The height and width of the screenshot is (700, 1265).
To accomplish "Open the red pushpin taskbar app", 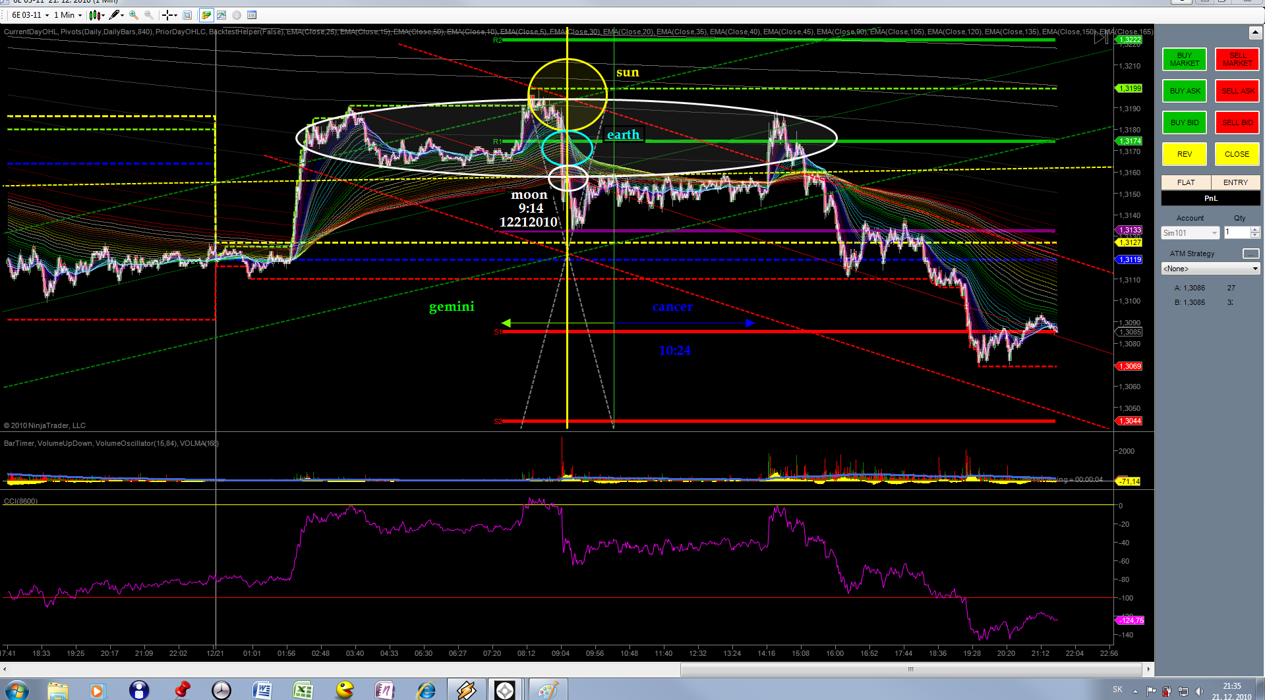I will click(x=182, y=690).
